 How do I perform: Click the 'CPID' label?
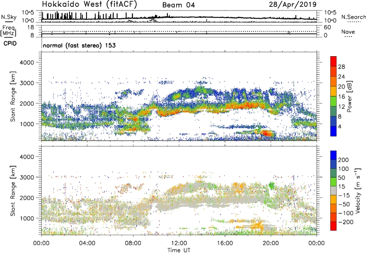10,43
